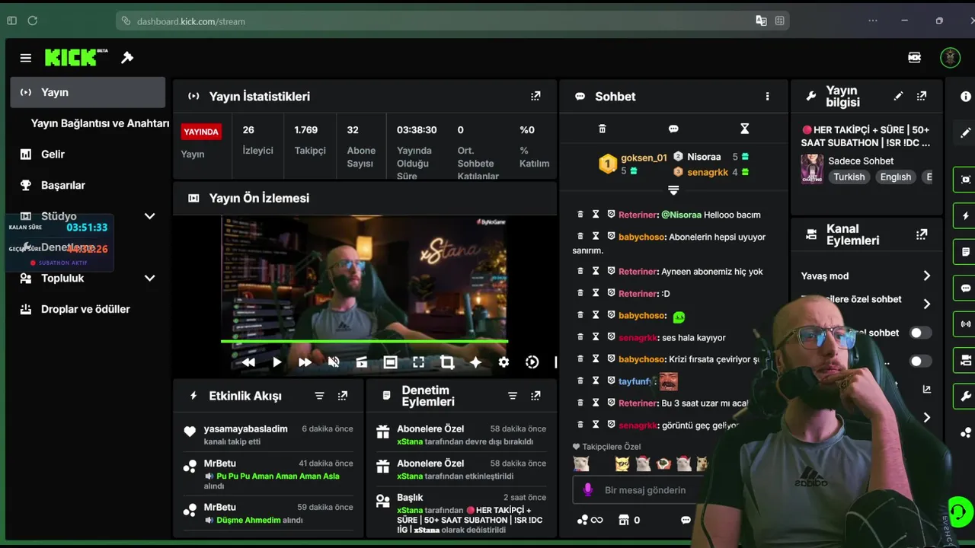Rewind the stream preview
This screenshot has height=548, width=975.
tap(248, 362)
